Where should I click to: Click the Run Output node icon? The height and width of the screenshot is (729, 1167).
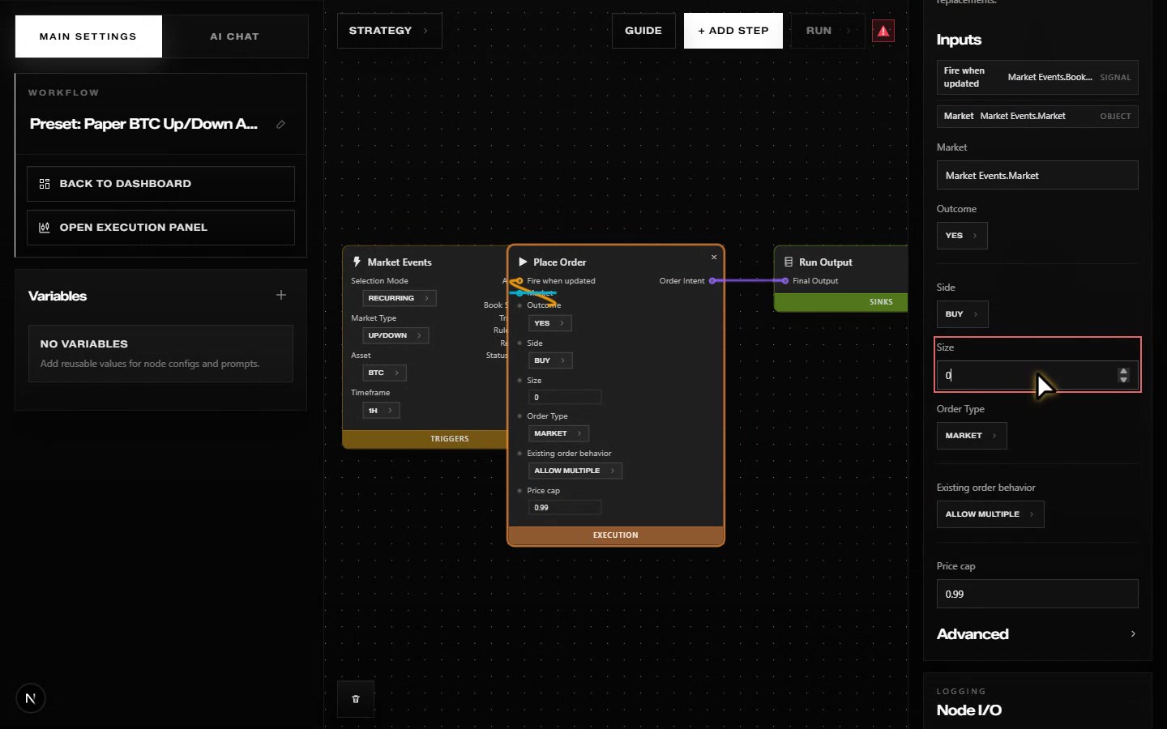(x=789, y=262)
